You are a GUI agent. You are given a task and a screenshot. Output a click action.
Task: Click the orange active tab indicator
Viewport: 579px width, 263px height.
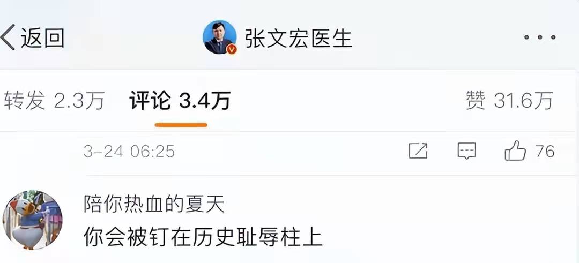click(181, 125)
